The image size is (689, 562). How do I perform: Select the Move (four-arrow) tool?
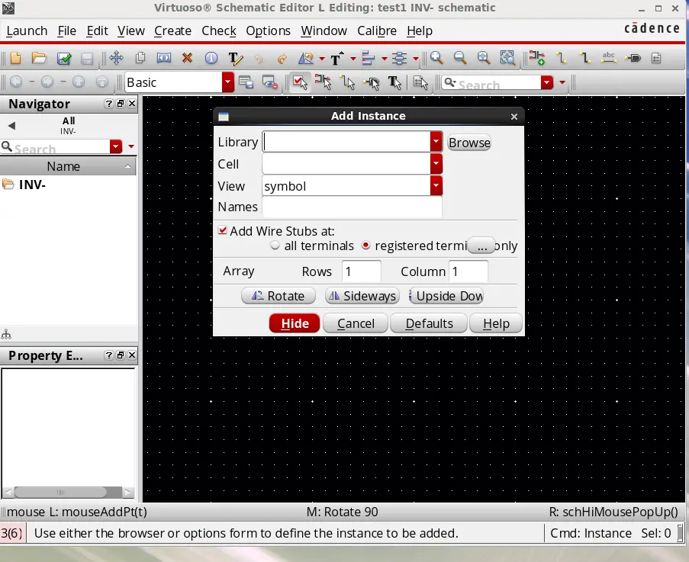click(117, 58)
